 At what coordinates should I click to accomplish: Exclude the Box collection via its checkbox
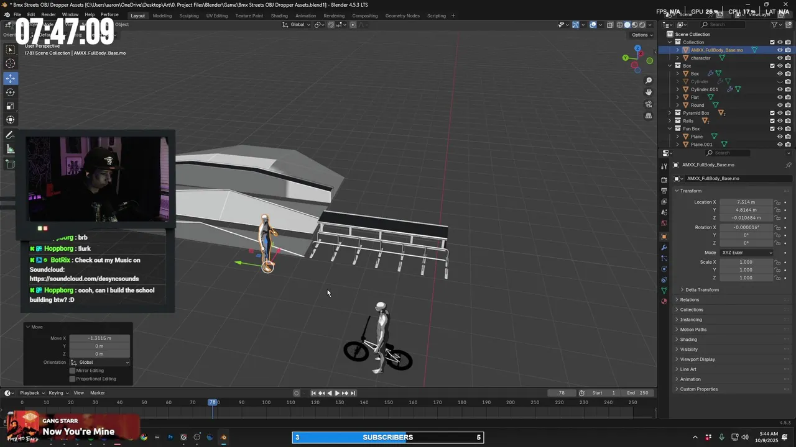(x=772, y=66)
